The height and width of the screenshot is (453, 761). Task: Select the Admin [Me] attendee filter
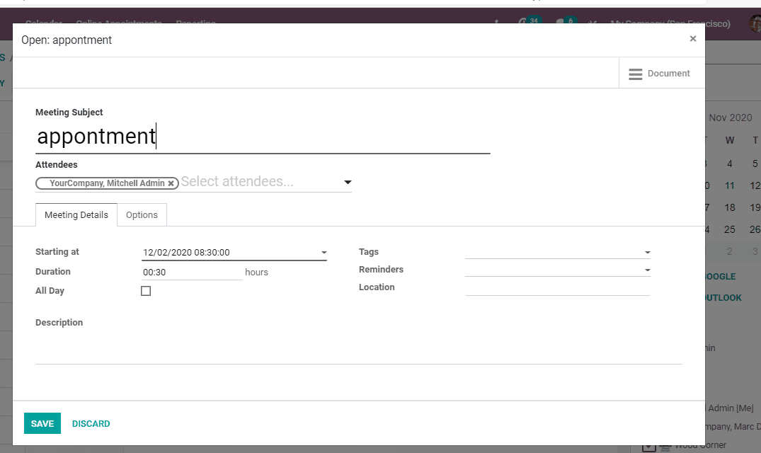(x=729, y=408)
